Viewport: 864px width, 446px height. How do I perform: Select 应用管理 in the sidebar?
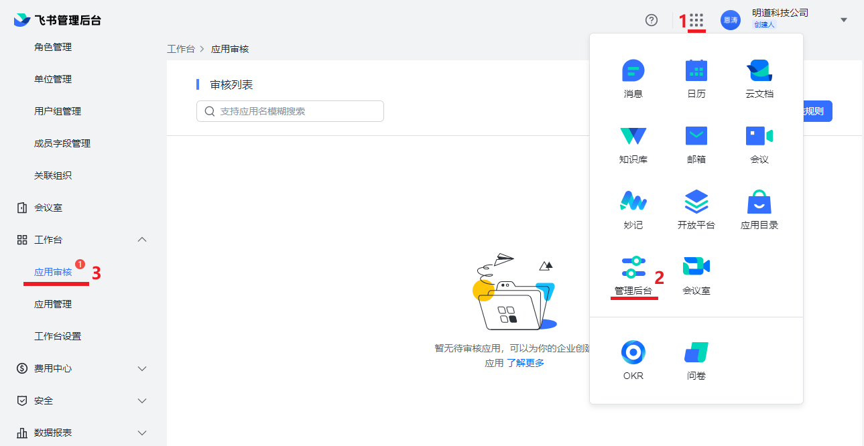[53, 304]
